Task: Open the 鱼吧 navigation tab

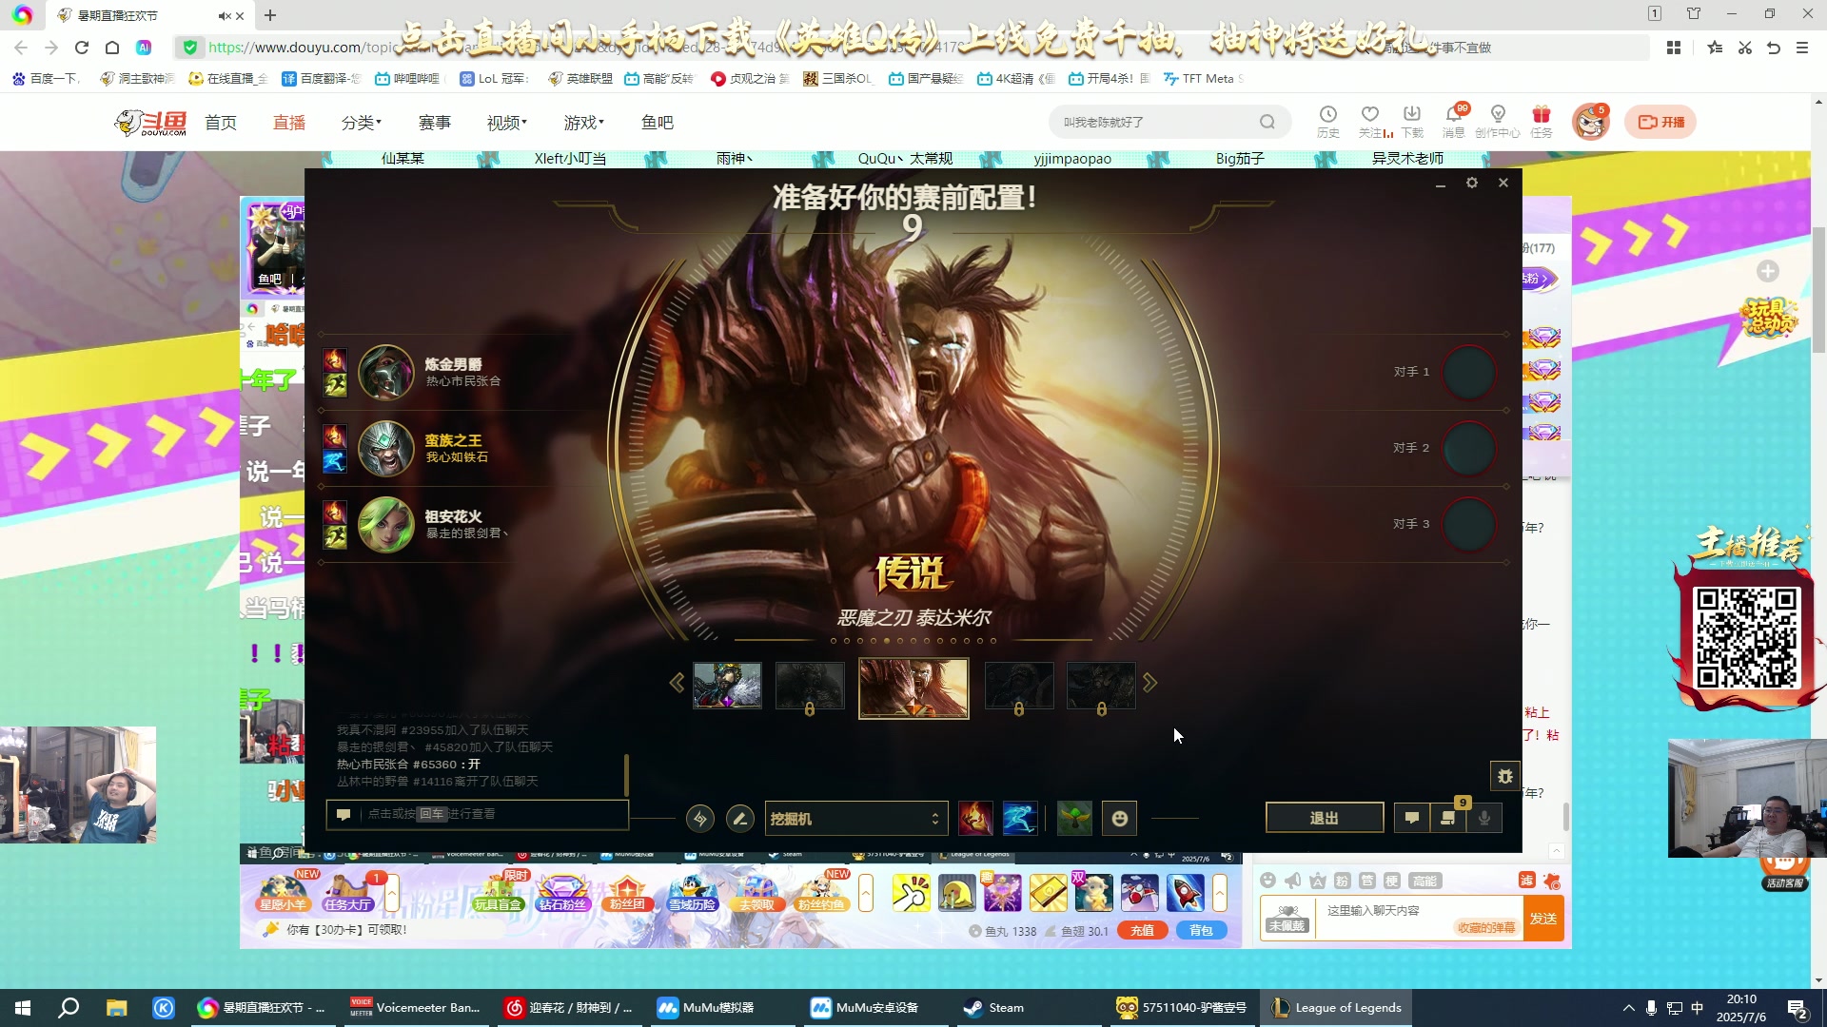Action: pos(658,123)
